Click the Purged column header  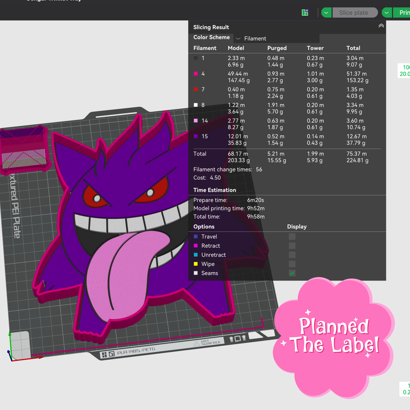277,48
